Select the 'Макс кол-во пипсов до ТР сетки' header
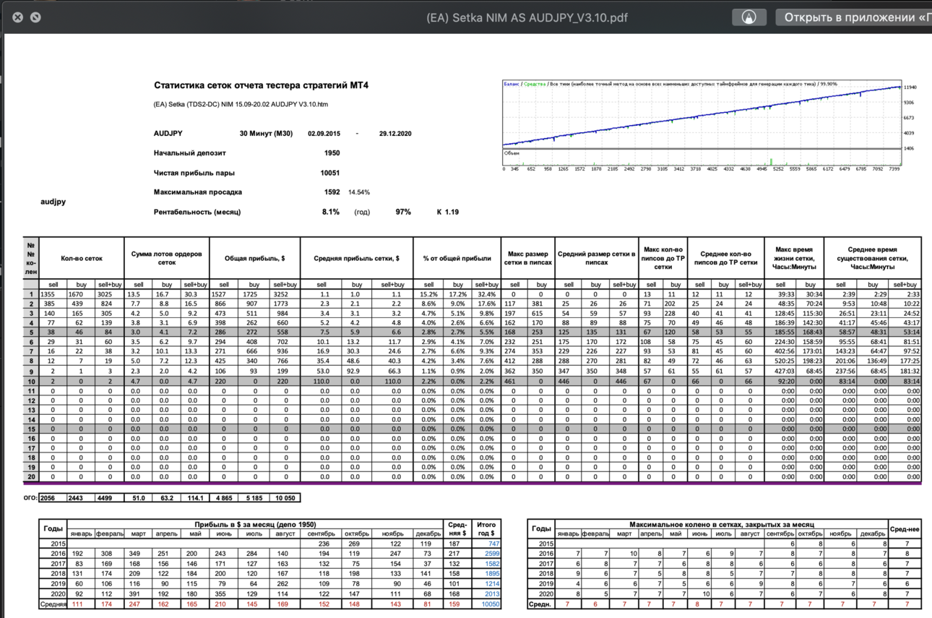932x618 pixels. pos(663,258)
